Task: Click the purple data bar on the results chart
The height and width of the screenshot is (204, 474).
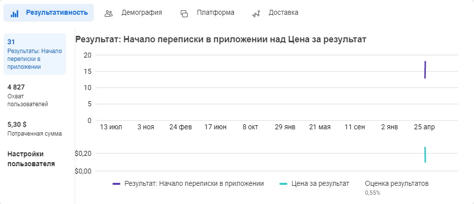Action: point(425,70)
